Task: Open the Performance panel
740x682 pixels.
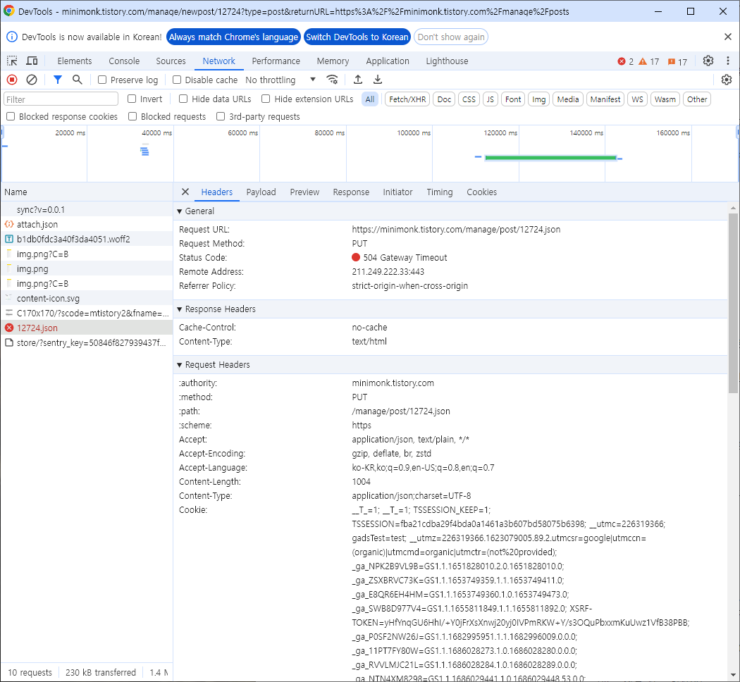Action: (x=276, y=61)
